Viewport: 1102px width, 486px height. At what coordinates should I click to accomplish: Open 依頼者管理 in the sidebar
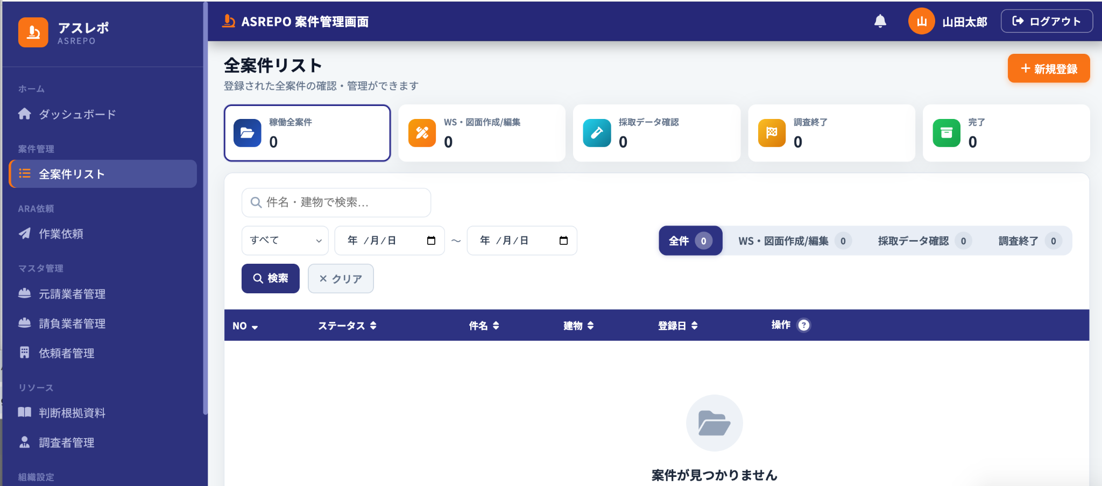pyautogui.click(x=102, y=353)
